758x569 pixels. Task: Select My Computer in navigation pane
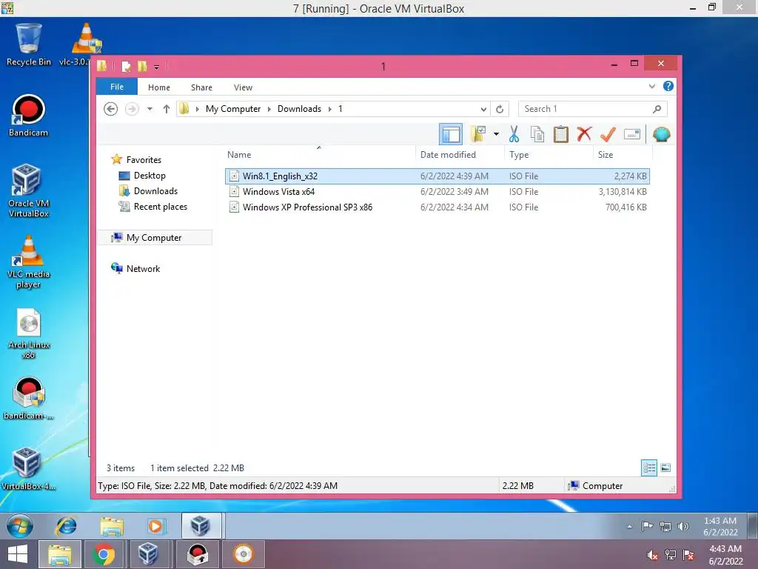click(154, 238)
